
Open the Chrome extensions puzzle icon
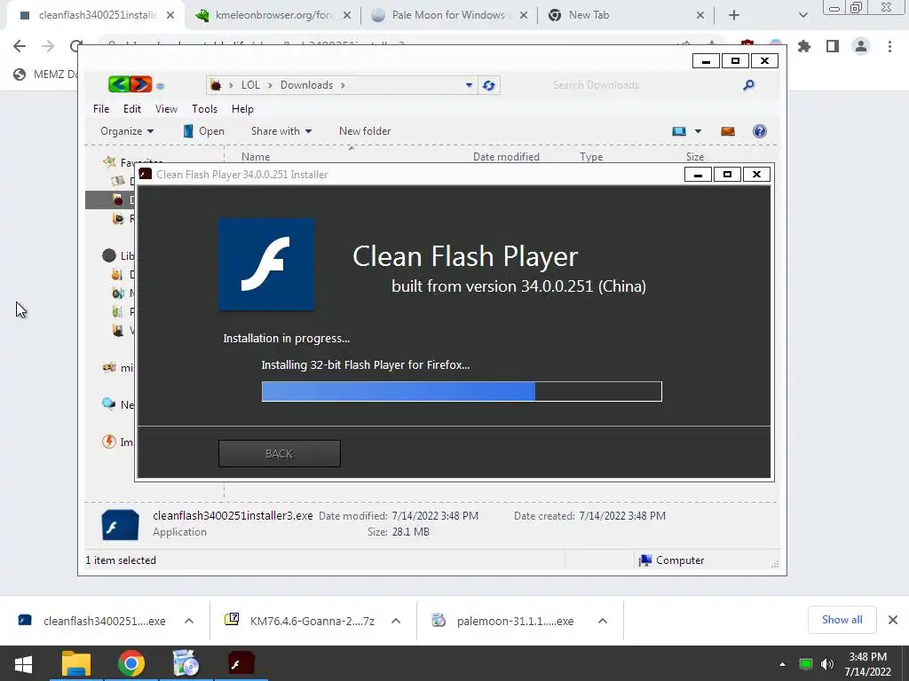[x=804, y=46]
